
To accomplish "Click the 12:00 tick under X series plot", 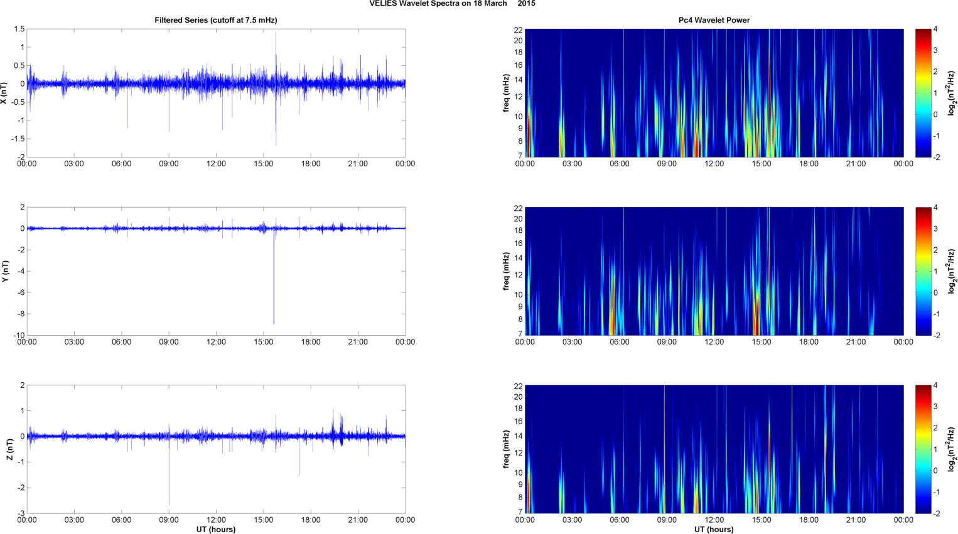I will (x=216, y=164).
